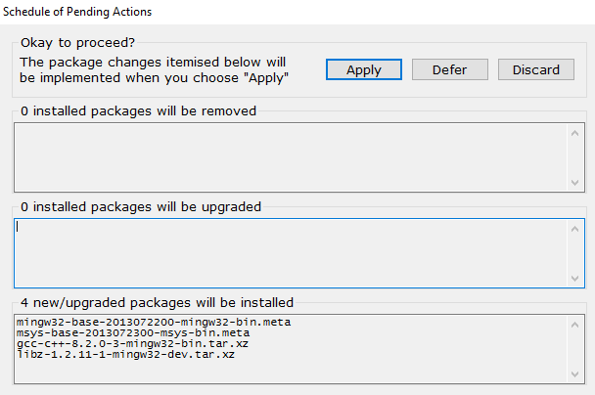Select the libz-1.2.11-1 package line
Image resolution: width=595 pixels, height=395 pixels.
127,354
